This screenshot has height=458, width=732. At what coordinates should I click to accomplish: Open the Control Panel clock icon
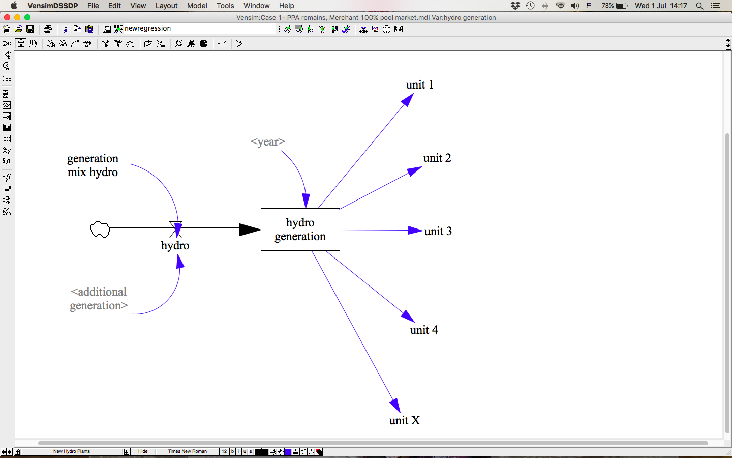tap(386, 29)
